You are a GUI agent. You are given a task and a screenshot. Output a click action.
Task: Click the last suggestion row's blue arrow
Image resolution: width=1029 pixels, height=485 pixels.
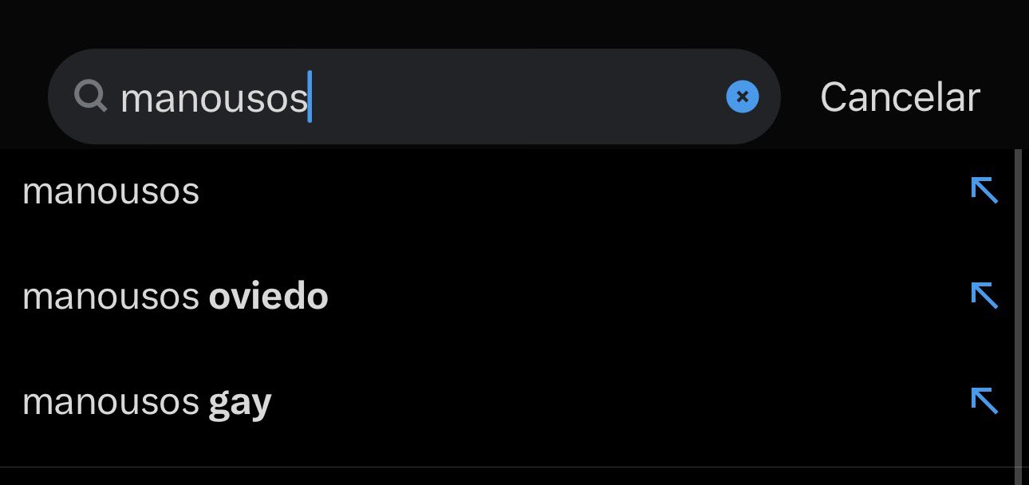[984, 400]
